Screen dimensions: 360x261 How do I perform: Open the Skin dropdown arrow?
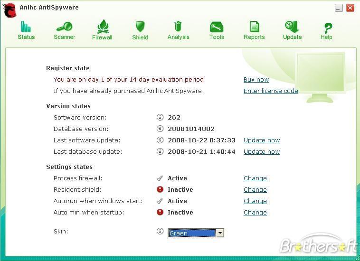pos(220,233)
